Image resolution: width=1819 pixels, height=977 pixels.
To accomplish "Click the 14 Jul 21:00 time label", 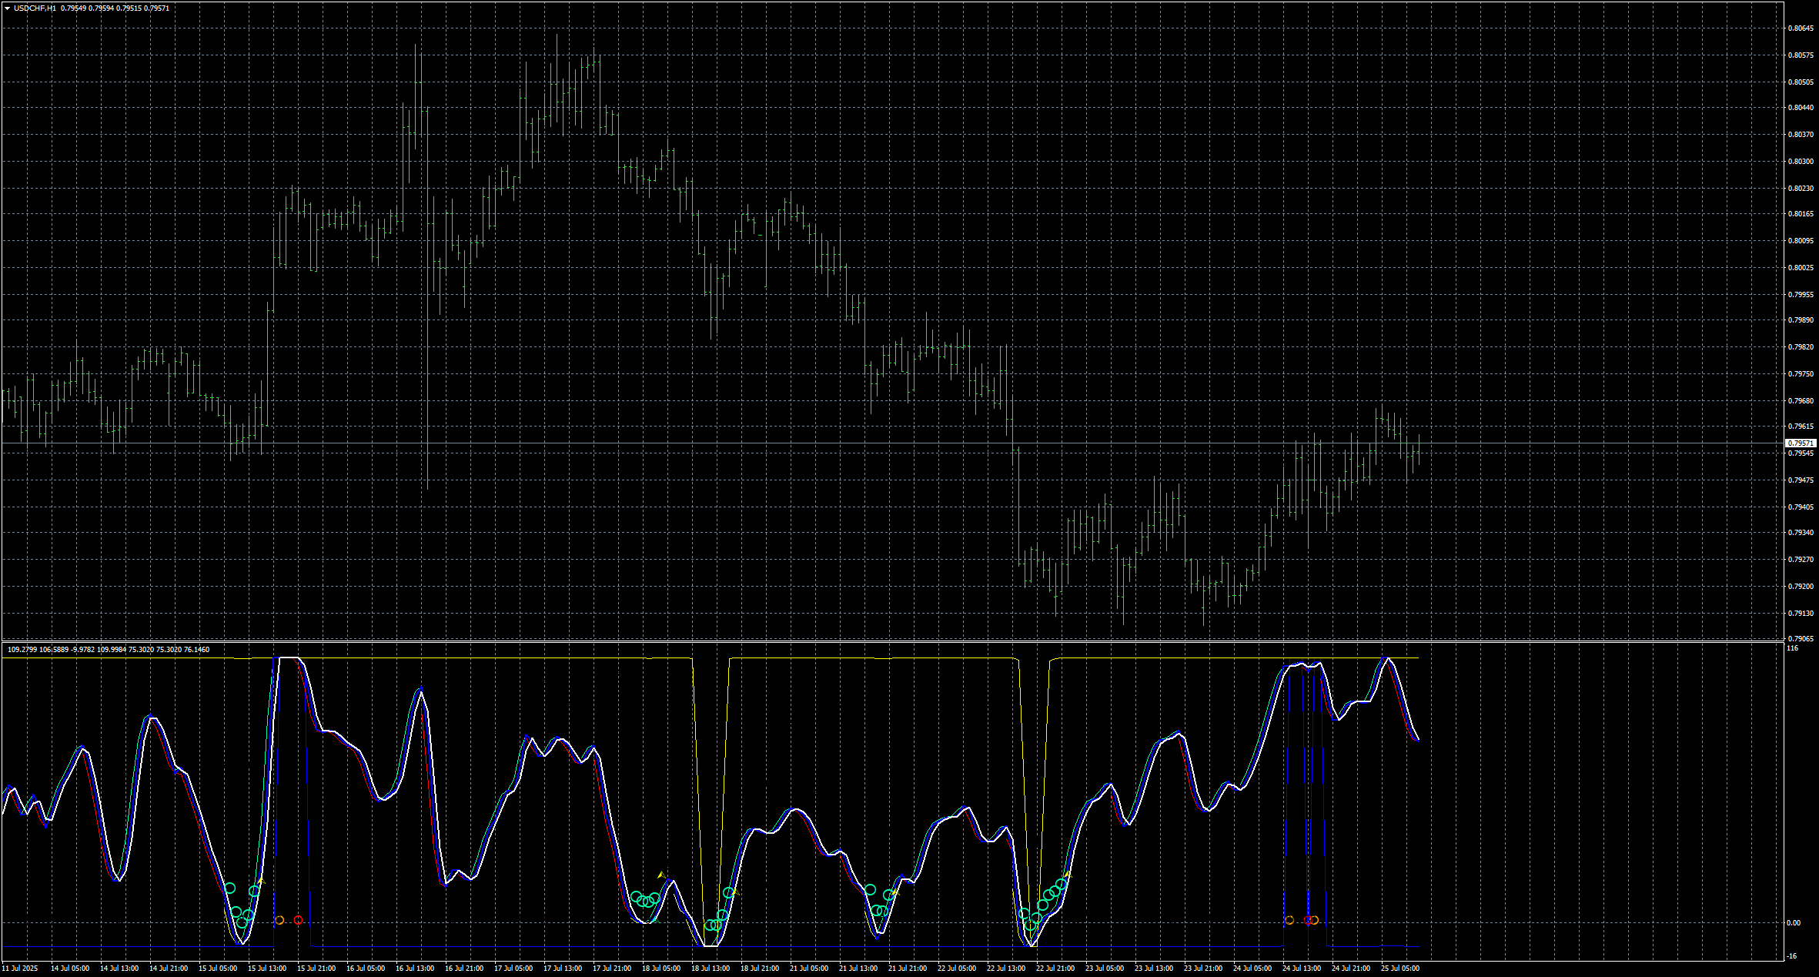I will [169, 969].
